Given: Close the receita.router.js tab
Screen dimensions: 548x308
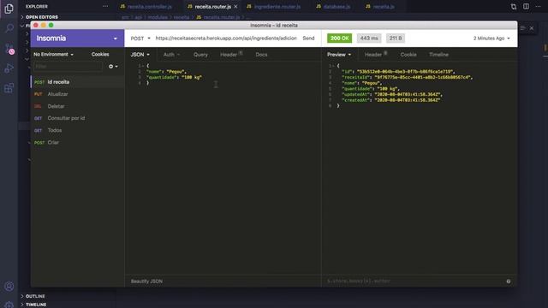Looking at the screenshot, I should click(x=236, y=7).
